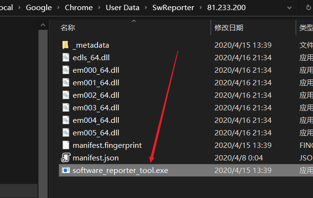Sort files by 修改日期 column header
This screenshot has height=198, width=313.
click(229, 28)
